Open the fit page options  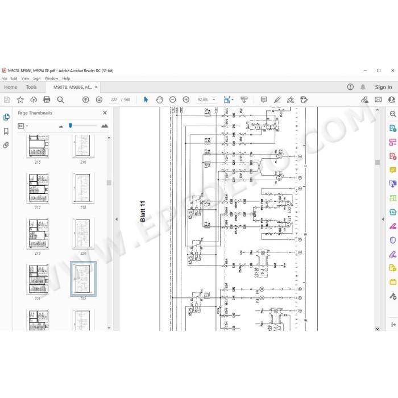tap(229, 100)
